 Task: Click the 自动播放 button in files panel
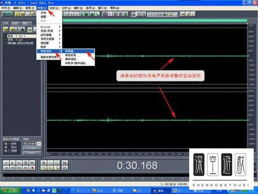coord(32,148)
